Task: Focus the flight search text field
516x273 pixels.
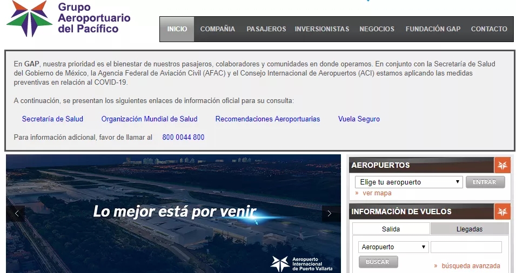Action: coord(466,247)
